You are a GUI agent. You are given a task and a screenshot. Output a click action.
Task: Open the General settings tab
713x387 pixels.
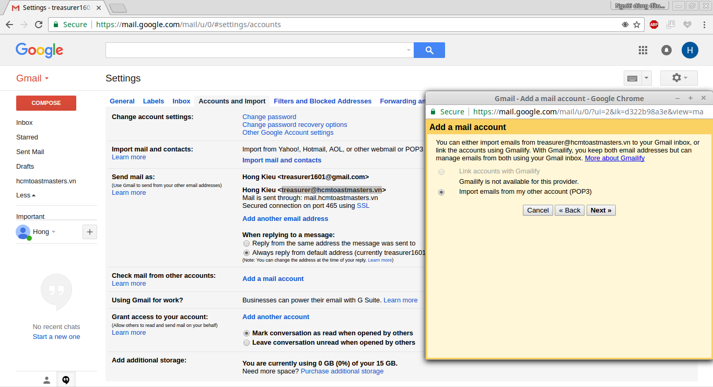(122, 101)
